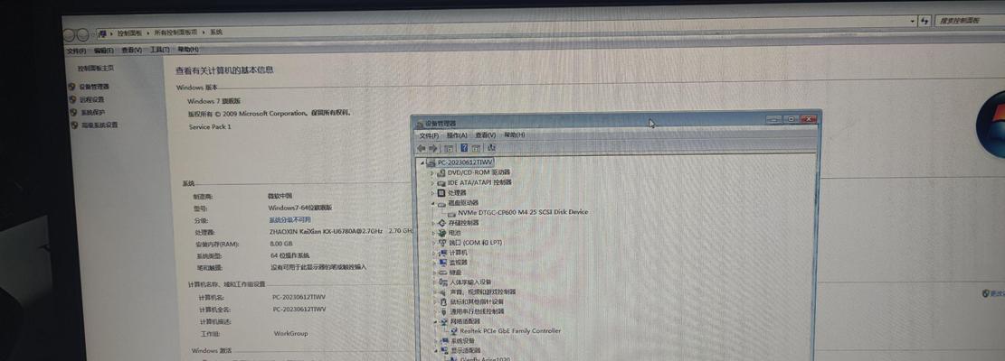Open 帮助(H) menu in Device Manager
1005x361 pixels.
514,134
